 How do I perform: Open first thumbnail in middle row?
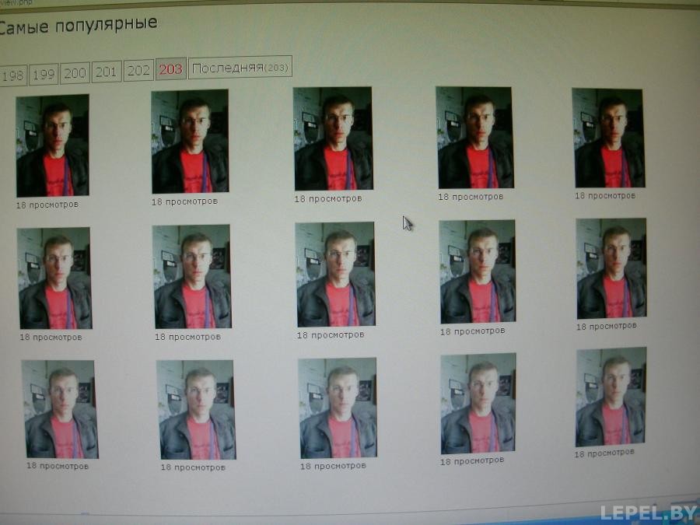(55, 278)
